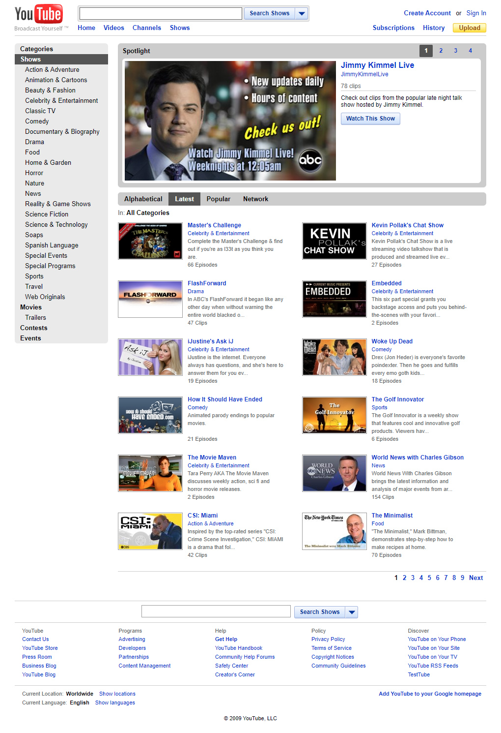This screenshot has height=733, width=501.
Task: Select the Alphabetical sort tab
Action: (143, 199)
